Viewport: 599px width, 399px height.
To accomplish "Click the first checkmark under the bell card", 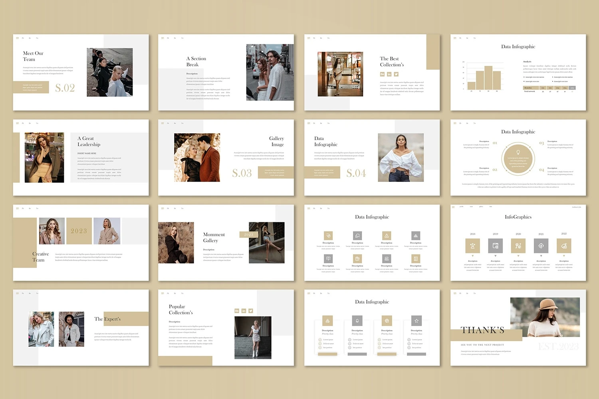I will pos(350,340).
